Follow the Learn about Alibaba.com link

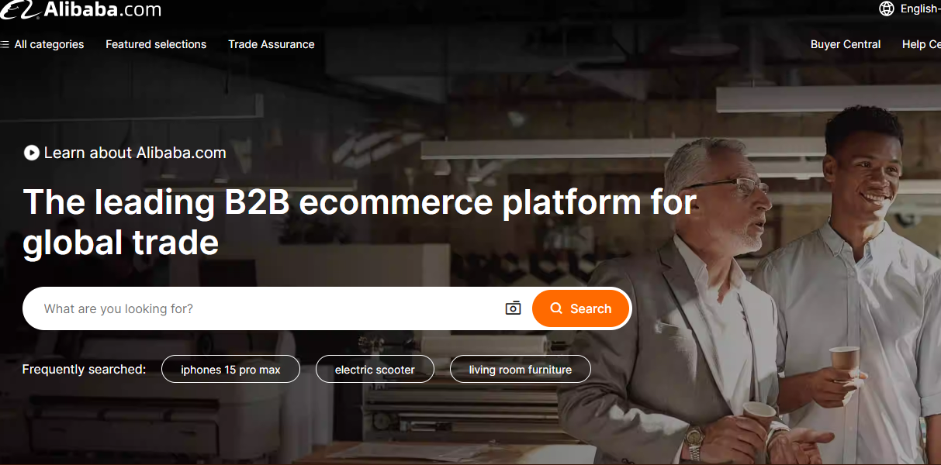(135, 153)
